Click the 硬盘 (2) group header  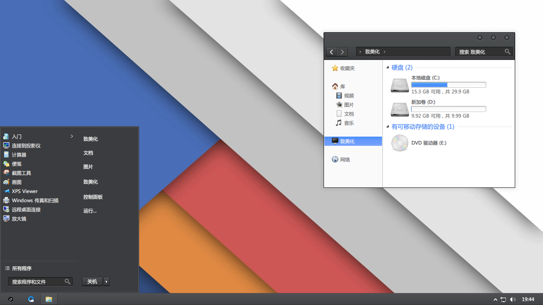[402, 68]
